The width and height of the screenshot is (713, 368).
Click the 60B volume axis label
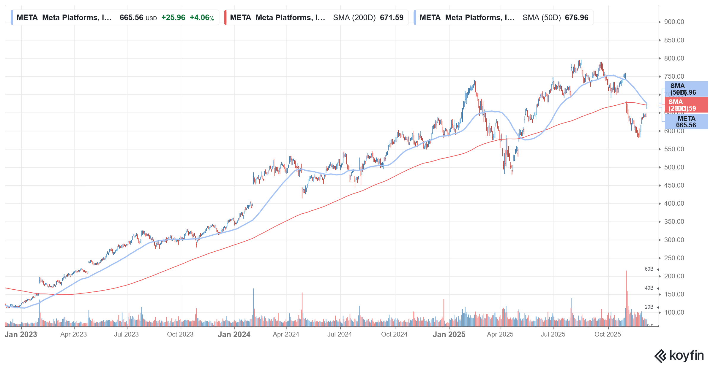(x=649, y=269)
